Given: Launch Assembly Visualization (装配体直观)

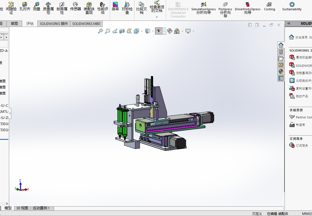Looking at the screenshot, I should [x=89, y=8].
